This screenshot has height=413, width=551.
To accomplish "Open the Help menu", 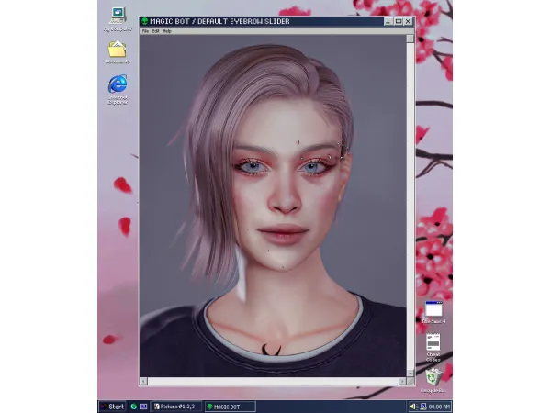I will pyautogui.click(x=167, y=31).
